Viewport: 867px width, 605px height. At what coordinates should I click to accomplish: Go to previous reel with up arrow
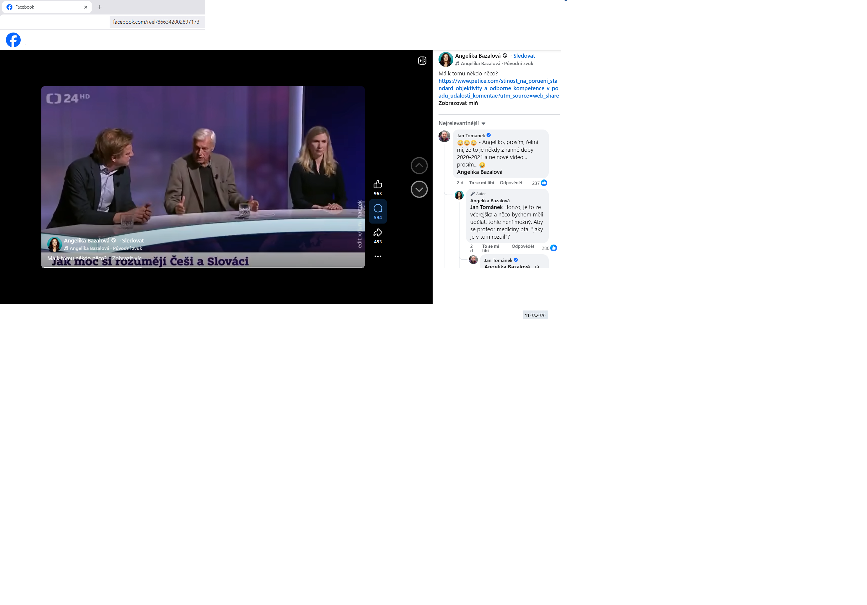(x=419, y=166)
